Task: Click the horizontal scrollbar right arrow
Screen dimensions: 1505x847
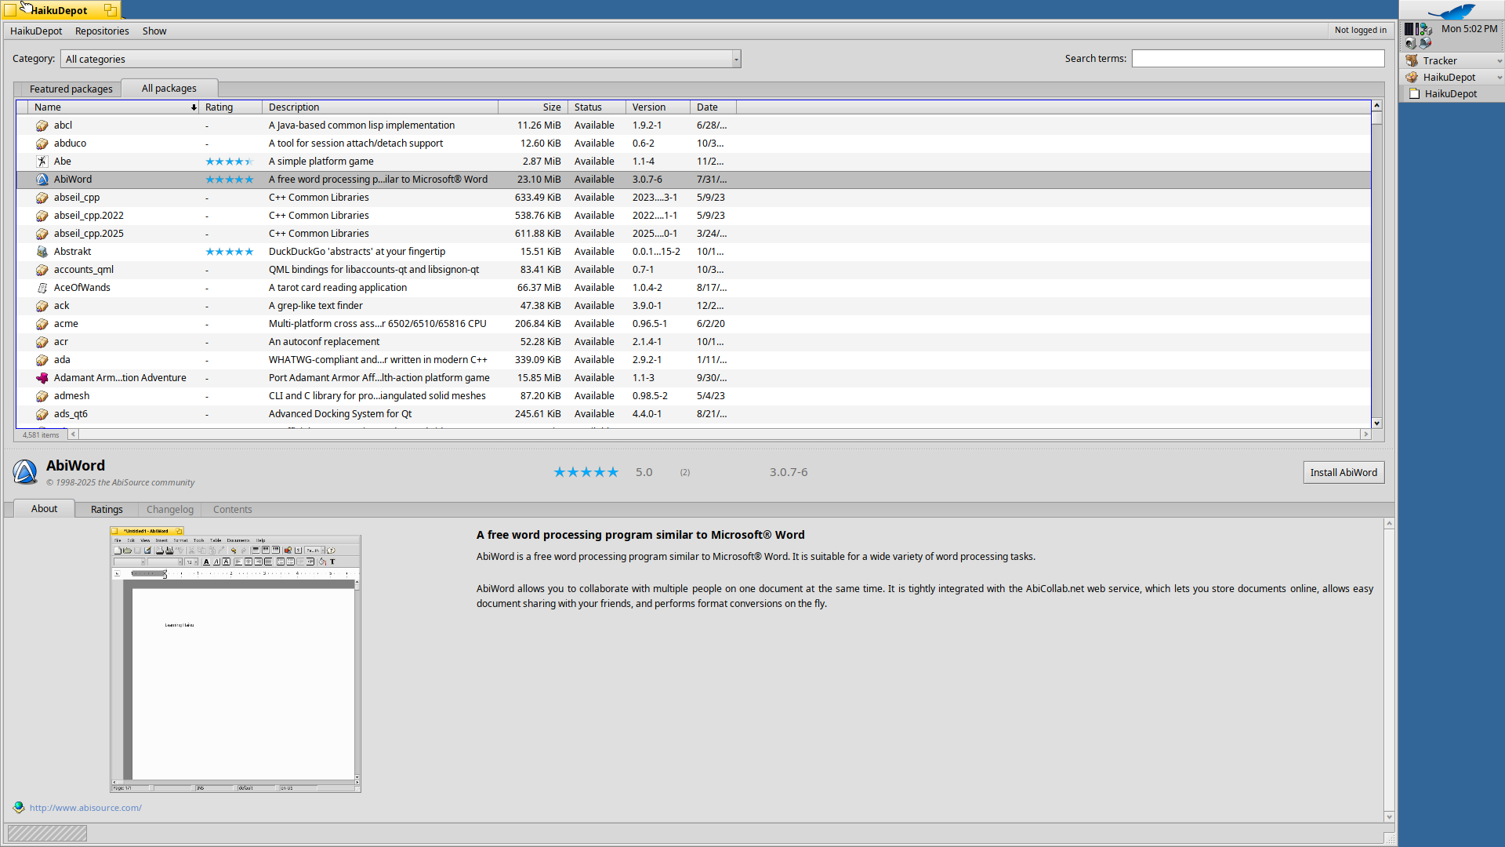Action: [1365, 434]
